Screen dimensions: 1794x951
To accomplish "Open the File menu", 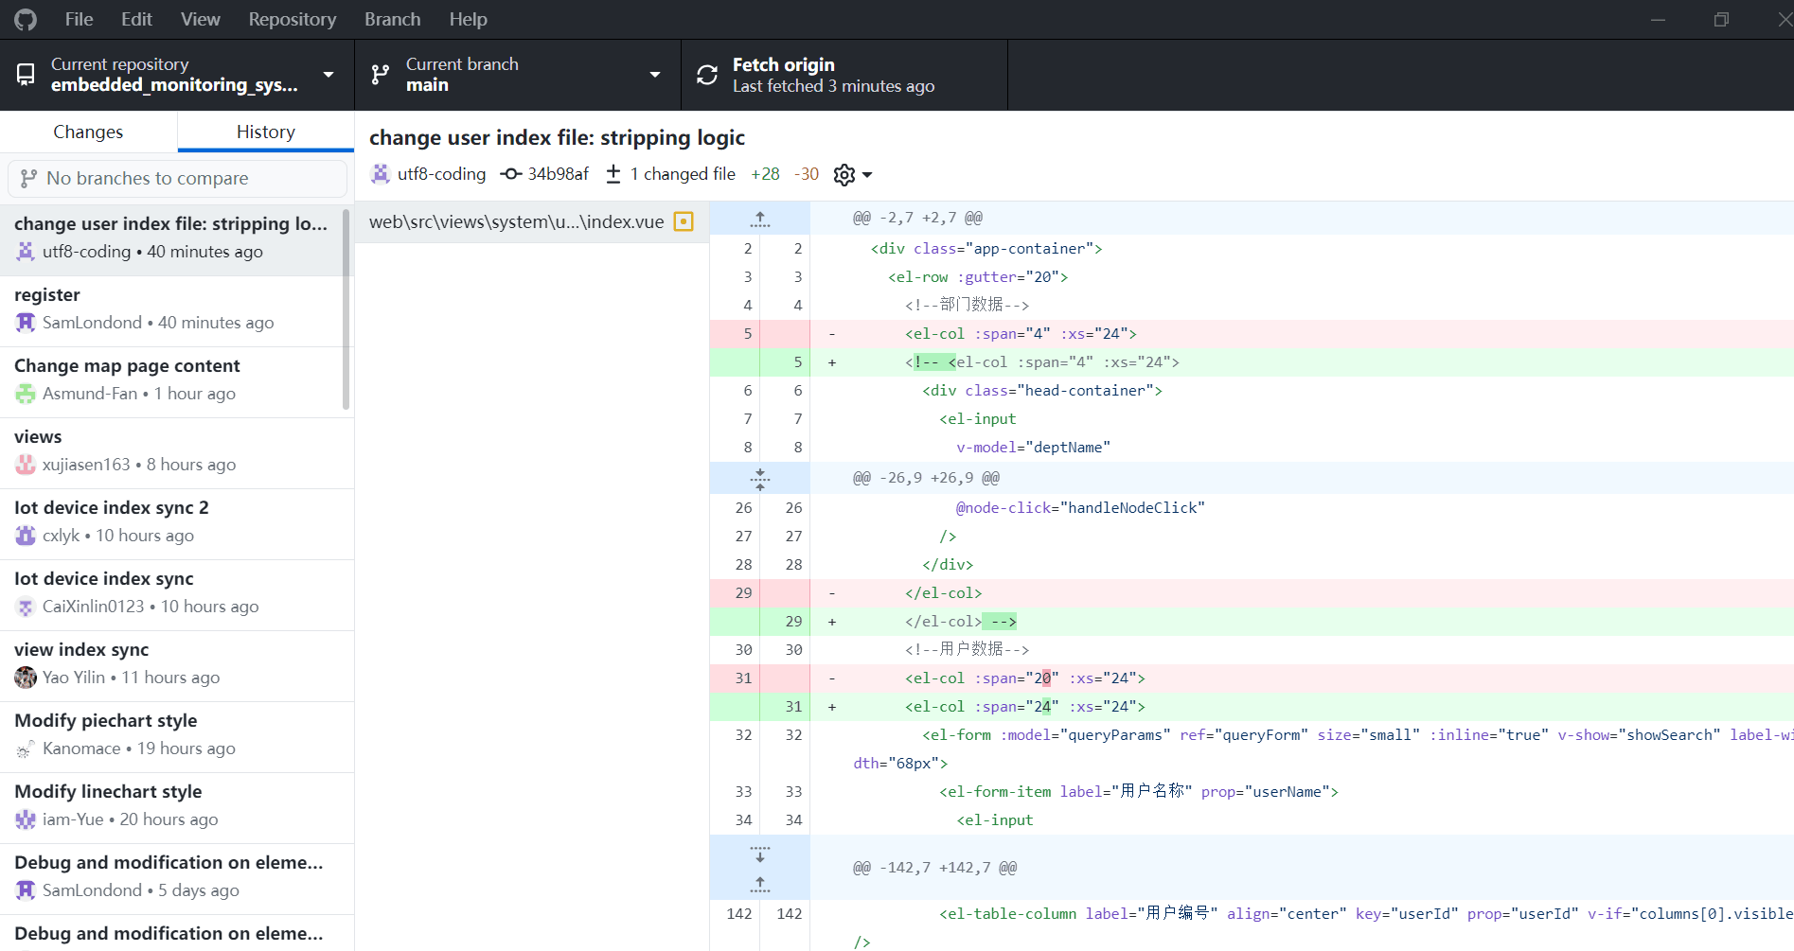I will click(x=79, y=19).
